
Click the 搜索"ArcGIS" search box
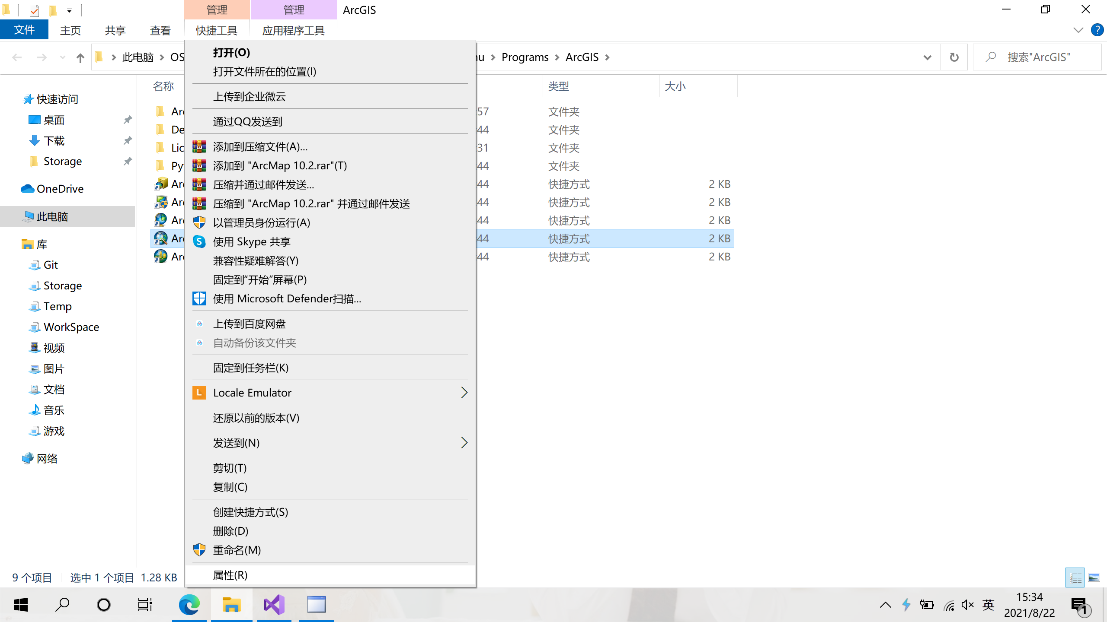1037,57
